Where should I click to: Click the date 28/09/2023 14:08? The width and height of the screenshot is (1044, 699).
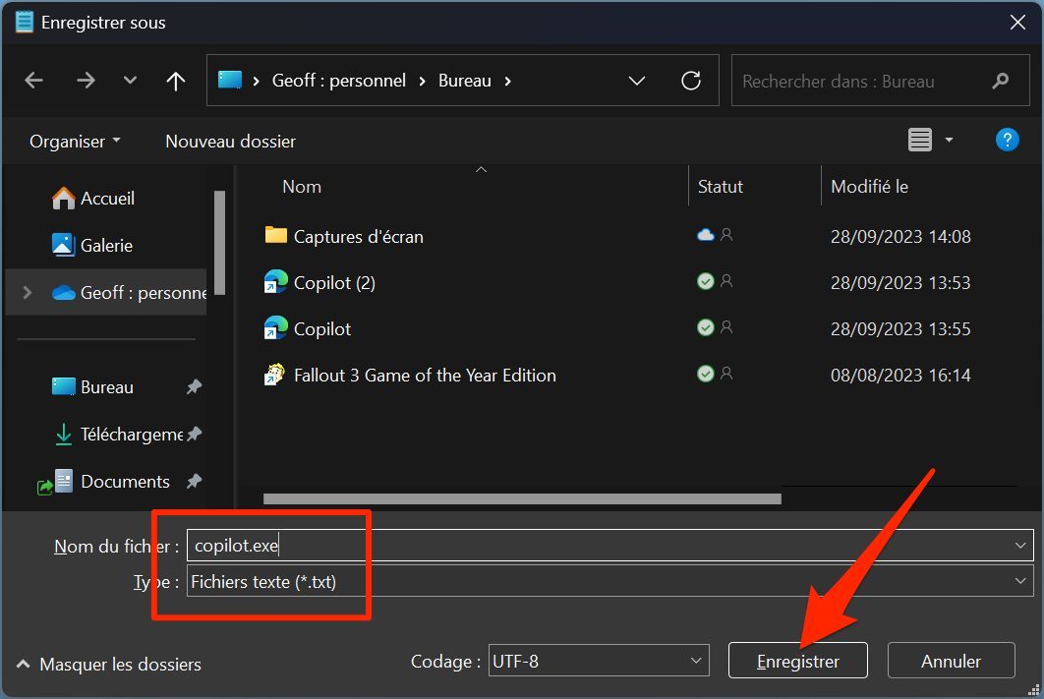pyautogui.click(x=900, y=236)
